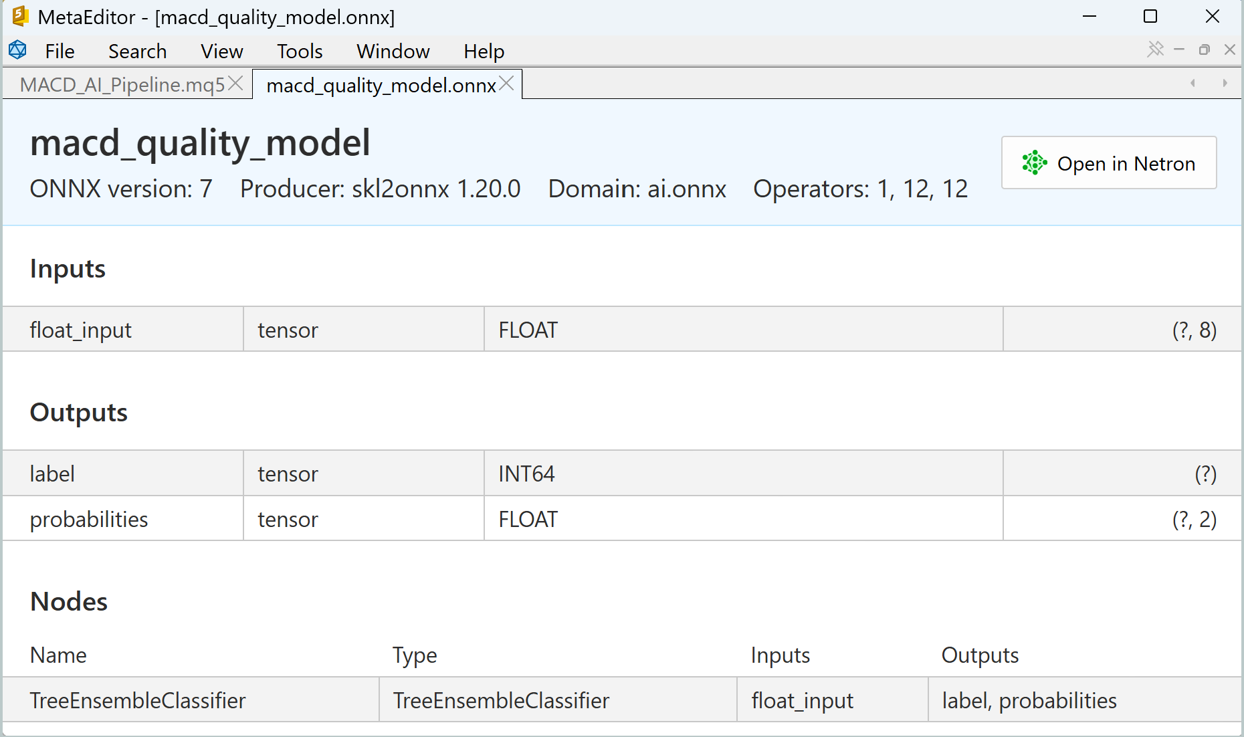Screen dimensions: 1244x737
Task: Close the macd_quality_model.onnx tab
Action: [x=507, y=84]
